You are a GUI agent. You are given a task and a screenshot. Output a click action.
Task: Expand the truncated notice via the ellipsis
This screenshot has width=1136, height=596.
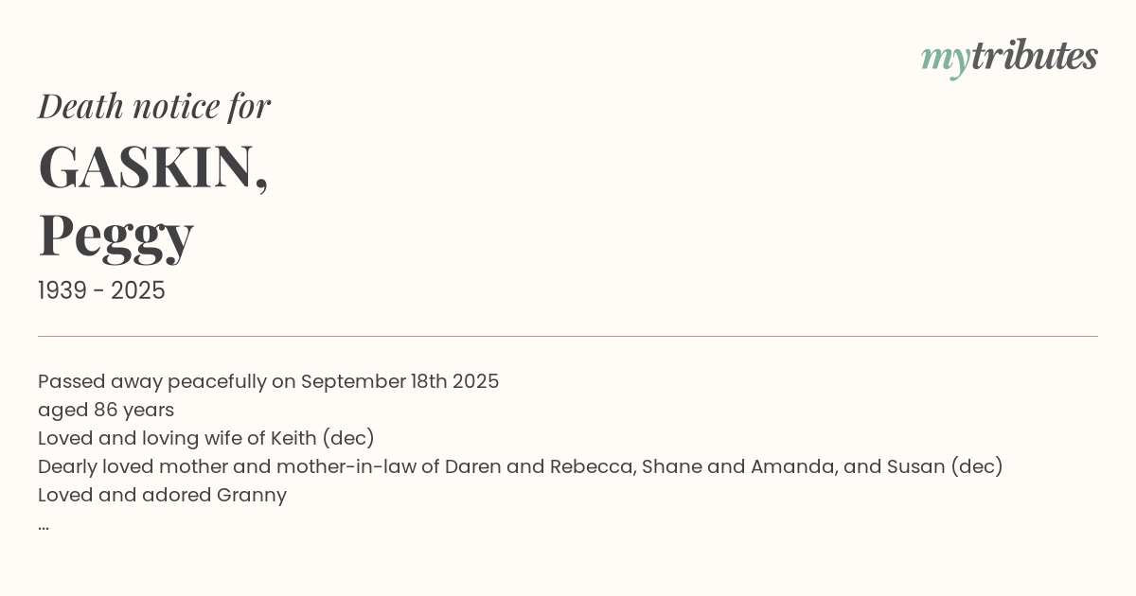coord(44,525)
